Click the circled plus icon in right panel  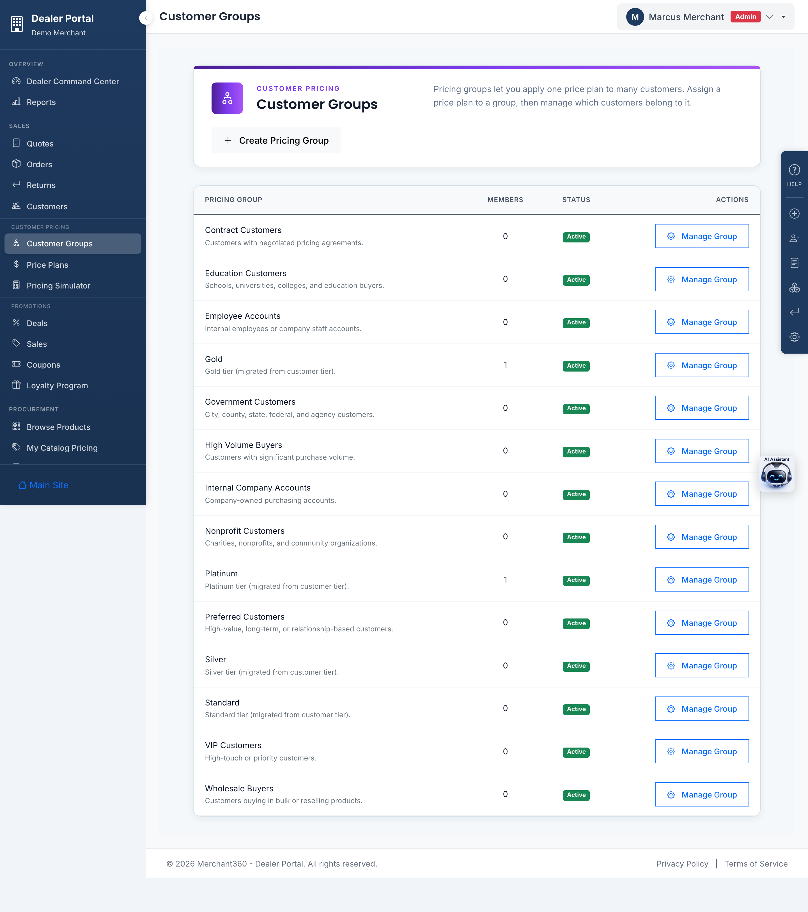(x=794, y=214)
